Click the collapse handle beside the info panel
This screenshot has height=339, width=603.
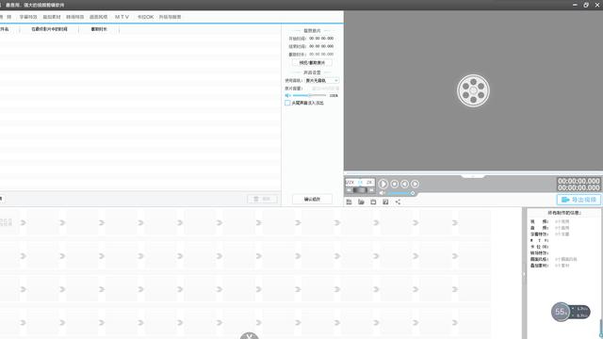pos(524,274)
